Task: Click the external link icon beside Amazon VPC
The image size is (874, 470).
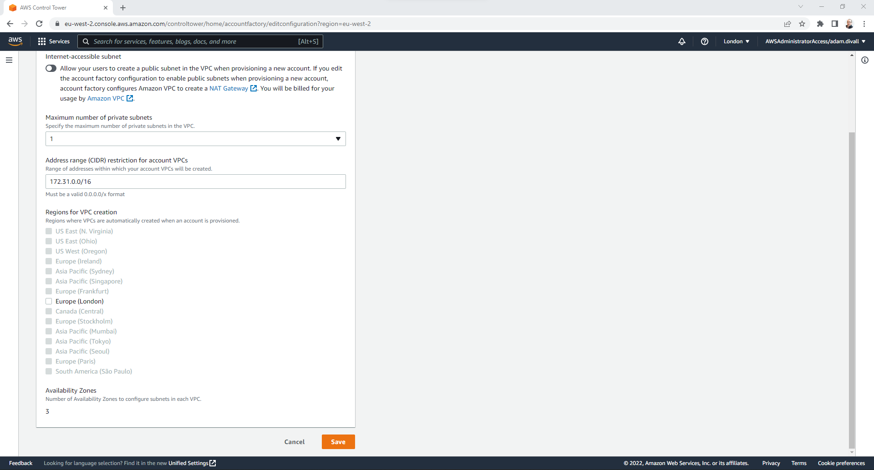Action: click(130, 98)
